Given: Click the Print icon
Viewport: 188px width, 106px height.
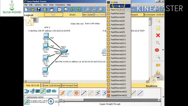Looking at the screenshot, I should pos(45,9).
